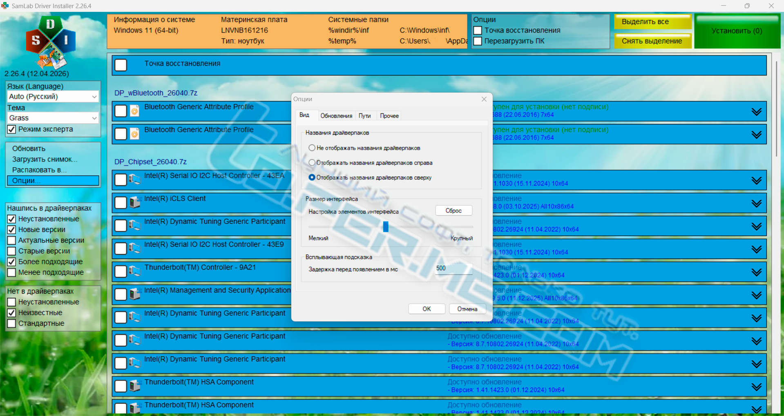
Task: Tick the Перезагрузить ПК checkbox
Action: point(478,41)
